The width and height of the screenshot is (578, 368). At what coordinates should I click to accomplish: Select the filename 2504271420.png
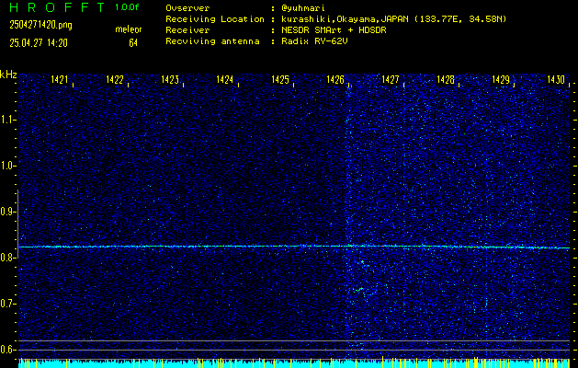point(41,25)
